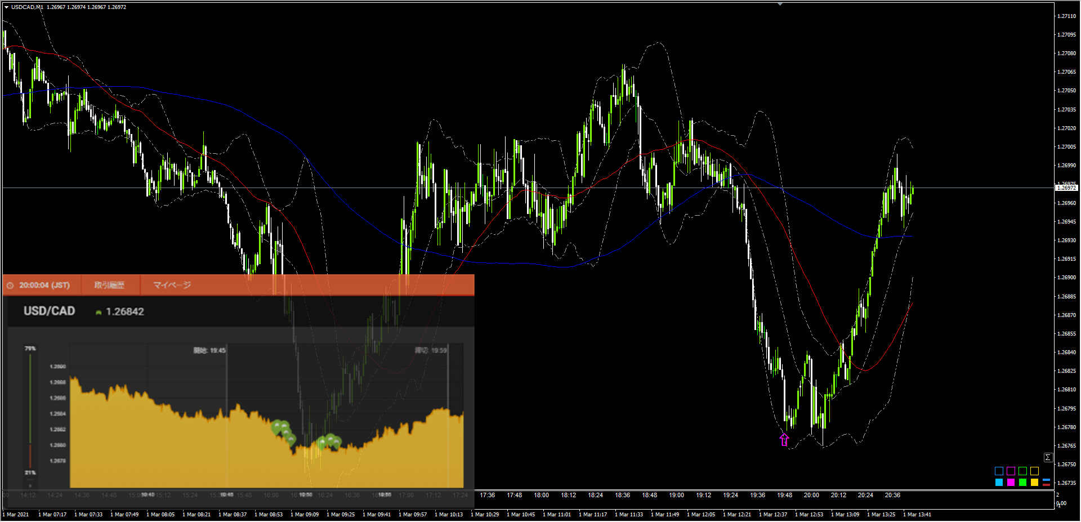This screenshot has width=1081, height=522.
Task: Click the clock icon beside 20:00:04 (JST)
Action: point(10,285)
